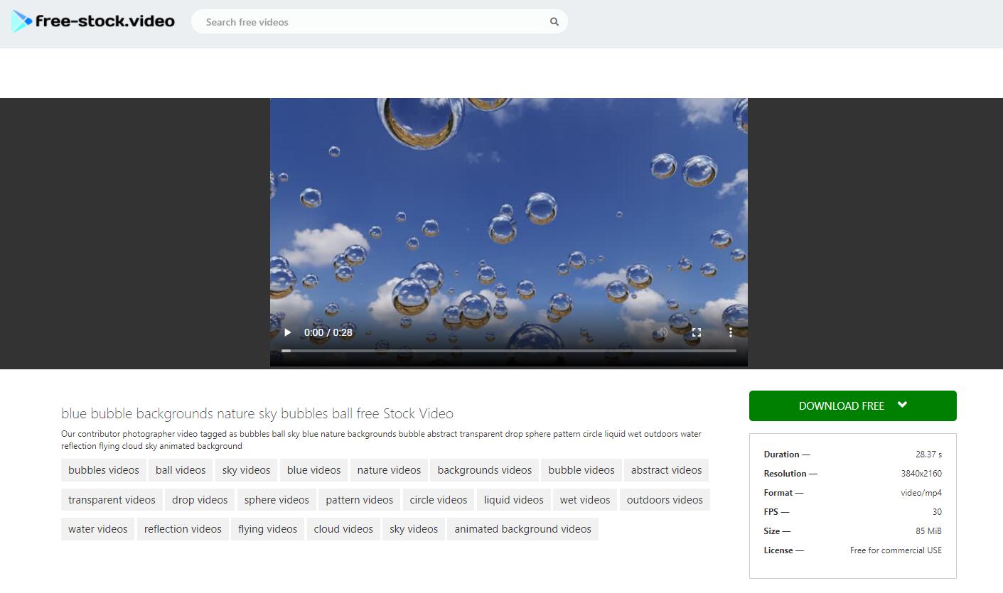
Task: Open the sphere videos tag
Action: tap(277, 500)
